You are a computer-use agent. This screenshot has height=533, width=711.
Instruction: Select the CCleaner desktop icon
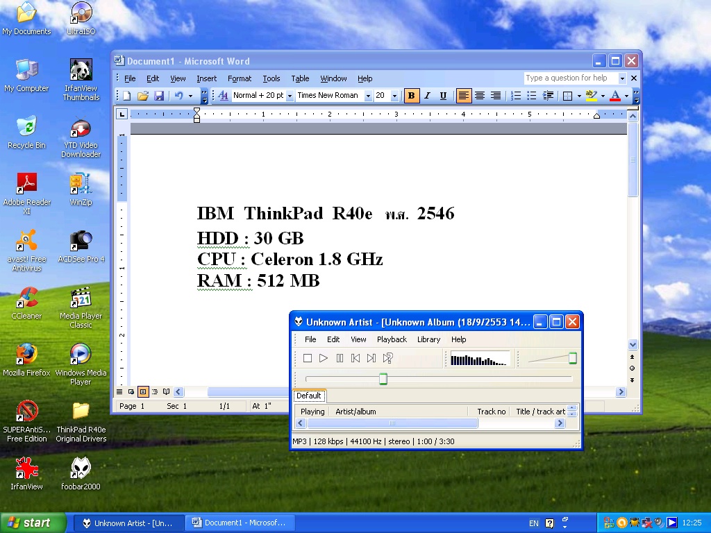(x=26, y=304)
